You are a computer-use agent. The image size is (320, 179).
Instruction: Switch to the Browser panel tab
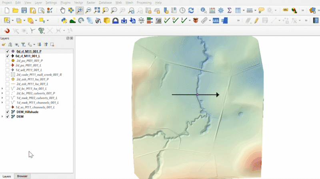22,176
